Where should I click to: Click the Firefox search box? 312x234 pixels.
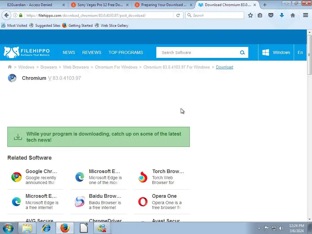pos(214,15)
